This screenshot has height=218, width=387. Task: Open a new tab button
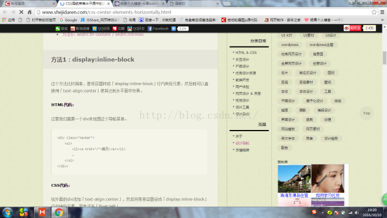[x=227, y=4]
